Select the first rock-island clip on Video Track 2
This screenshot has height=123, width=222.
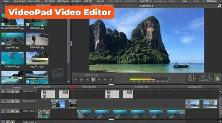(58, 104)
